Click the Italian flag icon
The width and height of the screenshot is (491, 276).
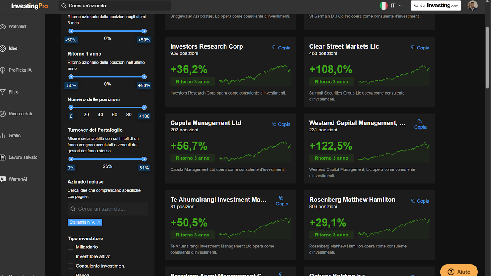coord(384,6)
